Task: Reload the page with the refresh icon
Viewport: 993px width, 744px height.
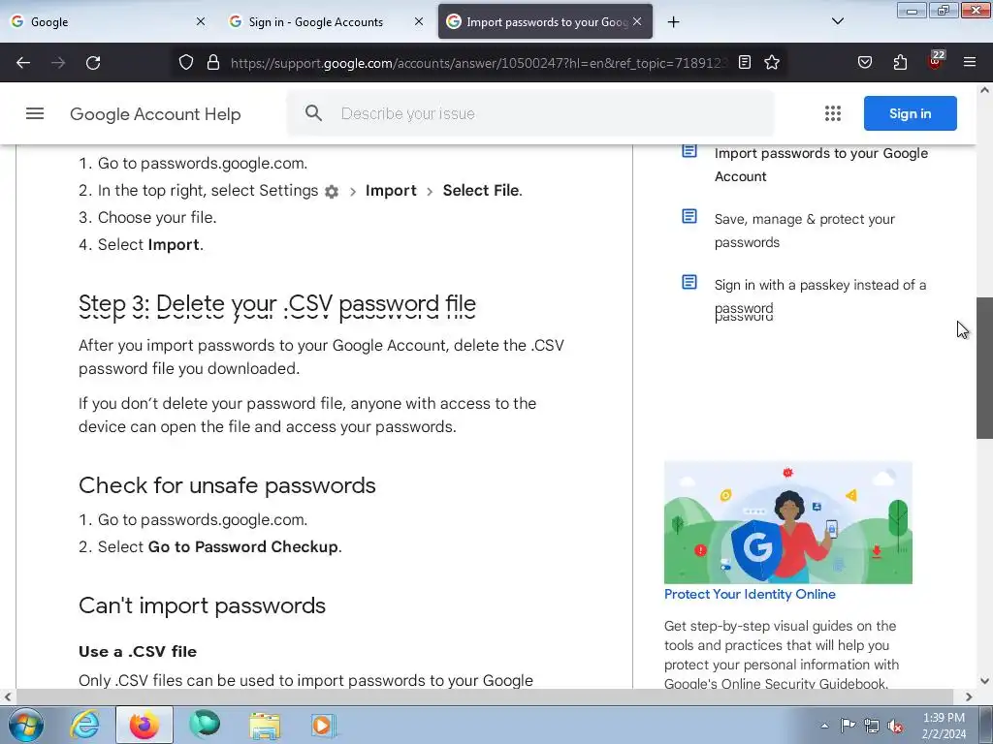Action: [93, 63]
